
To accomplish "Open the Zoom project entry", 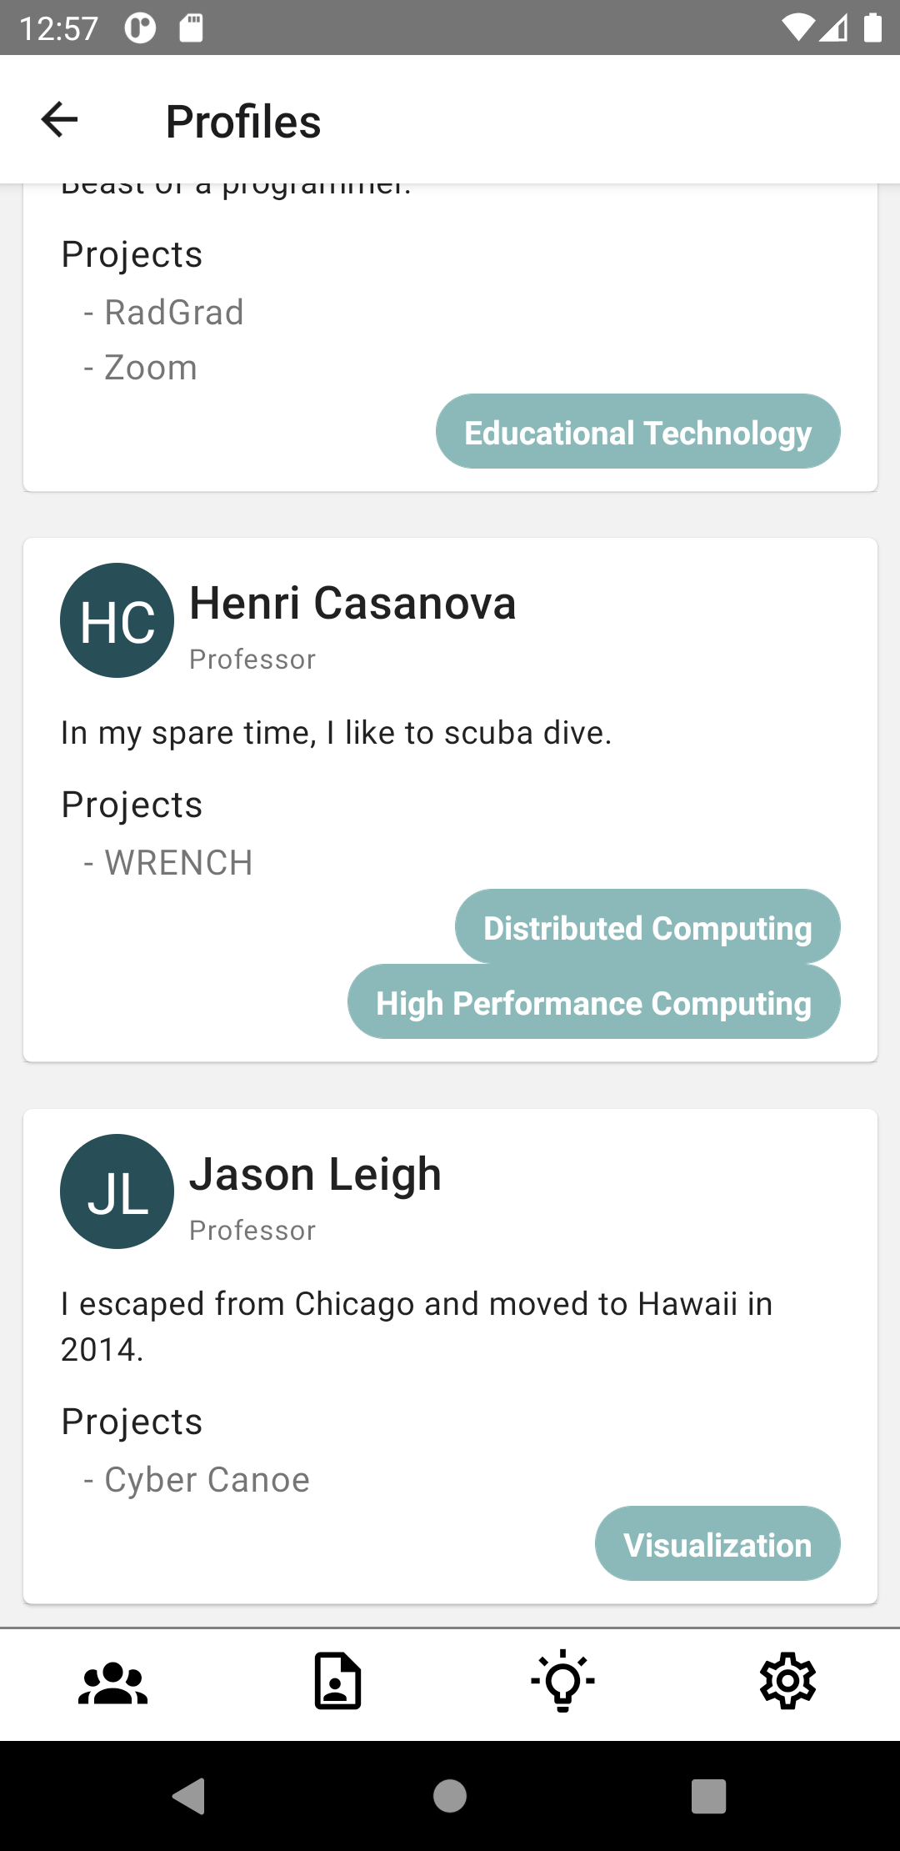I will tap(150, 368).
